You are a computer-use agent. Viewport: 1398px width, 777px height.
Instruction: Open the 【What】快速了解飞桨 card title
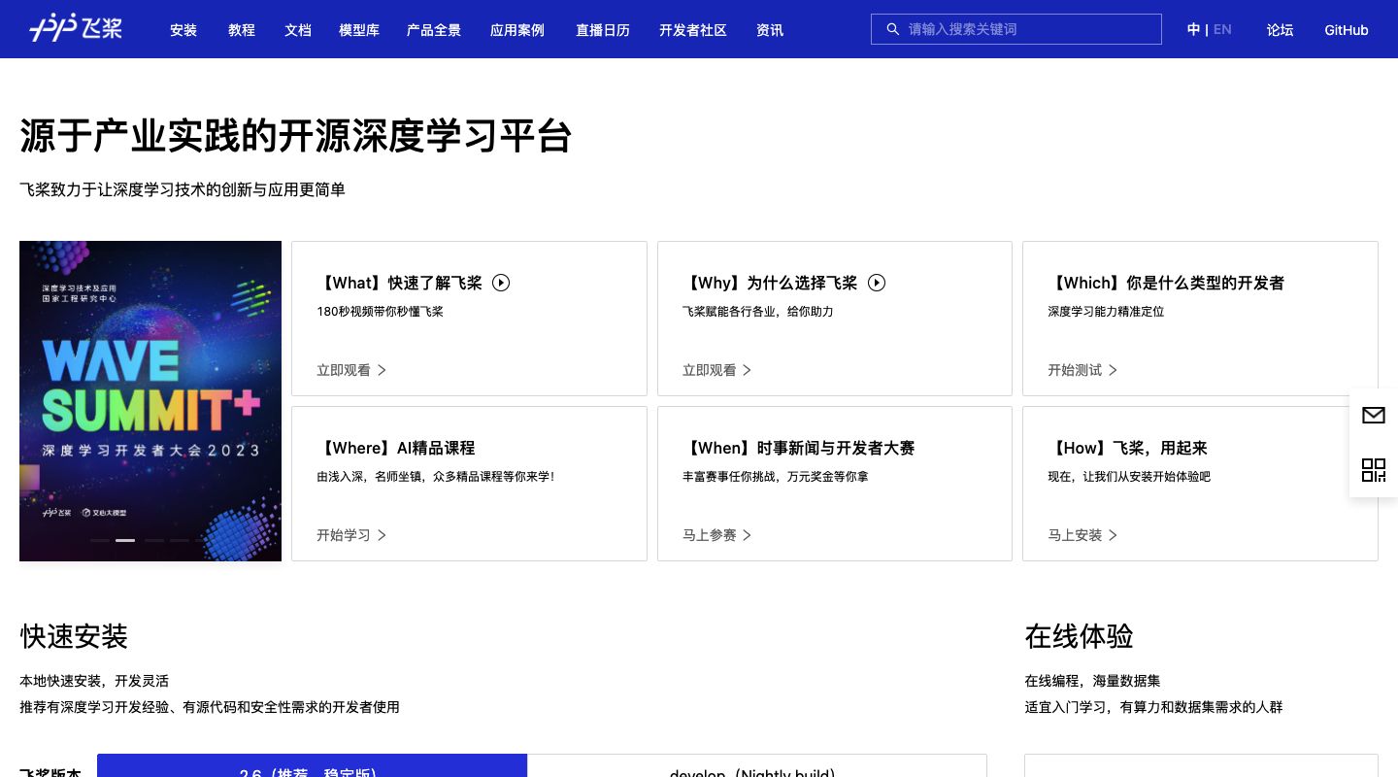point(400,283)
